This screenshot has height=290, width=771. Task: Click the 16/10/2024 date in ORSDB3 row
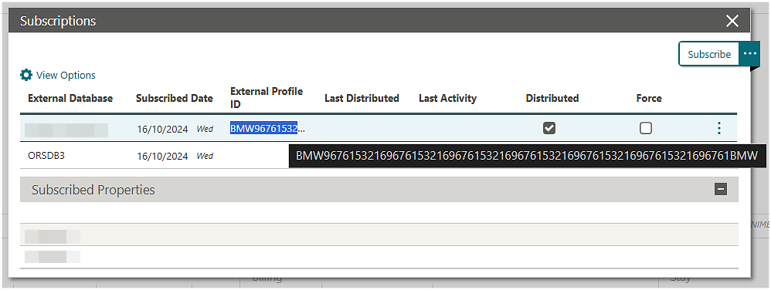pyautogui.click(x=162, y=156)
